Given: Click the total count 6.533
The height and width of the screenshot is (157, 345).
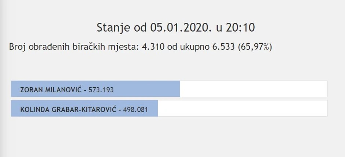Looking at the screenshot, I should click(222, 47).
